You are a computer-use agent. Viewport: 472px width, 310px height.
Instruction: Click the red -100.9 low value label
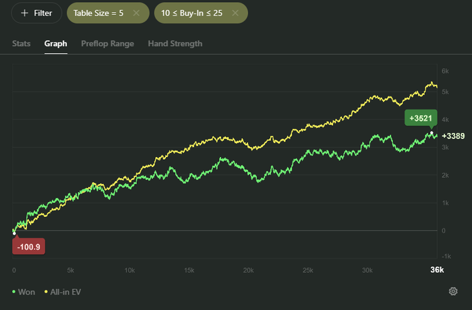coord(29,247)
